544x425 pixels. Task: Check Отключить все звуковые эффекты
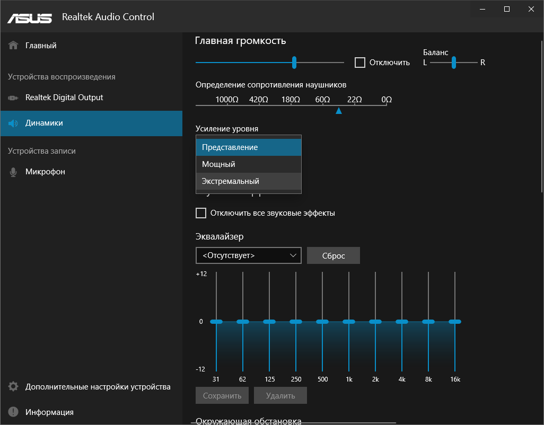pos(201,212)
